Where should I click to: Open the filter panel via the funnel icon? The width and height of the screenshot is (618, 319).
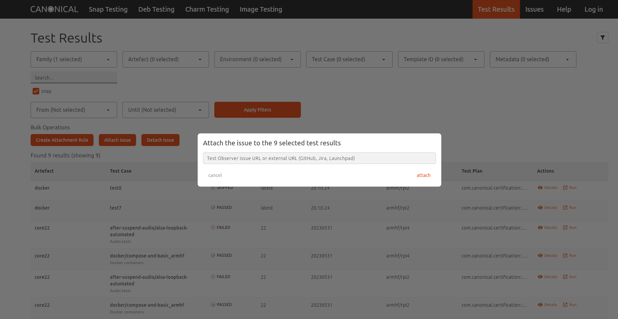(x=602, y=38)
